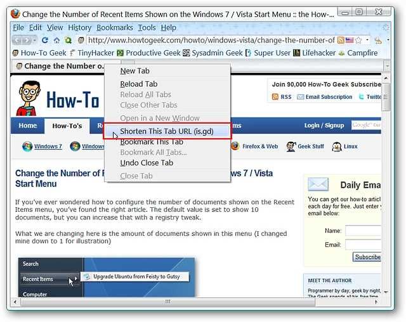406x322 pixels.
Task: Open the list-all-tabs dropdown on the tab bar
Action: (x=387, y=66)
